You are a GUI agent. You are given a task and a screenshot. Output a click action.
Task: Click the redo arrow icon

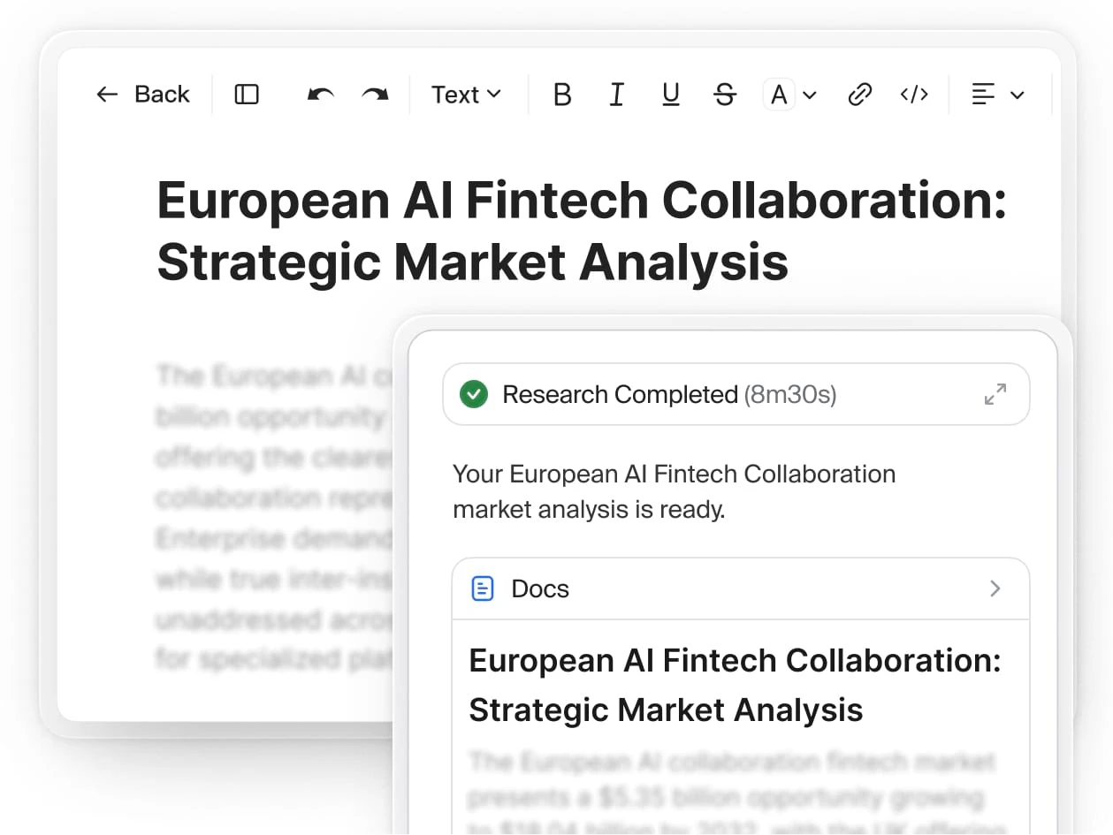375,95
